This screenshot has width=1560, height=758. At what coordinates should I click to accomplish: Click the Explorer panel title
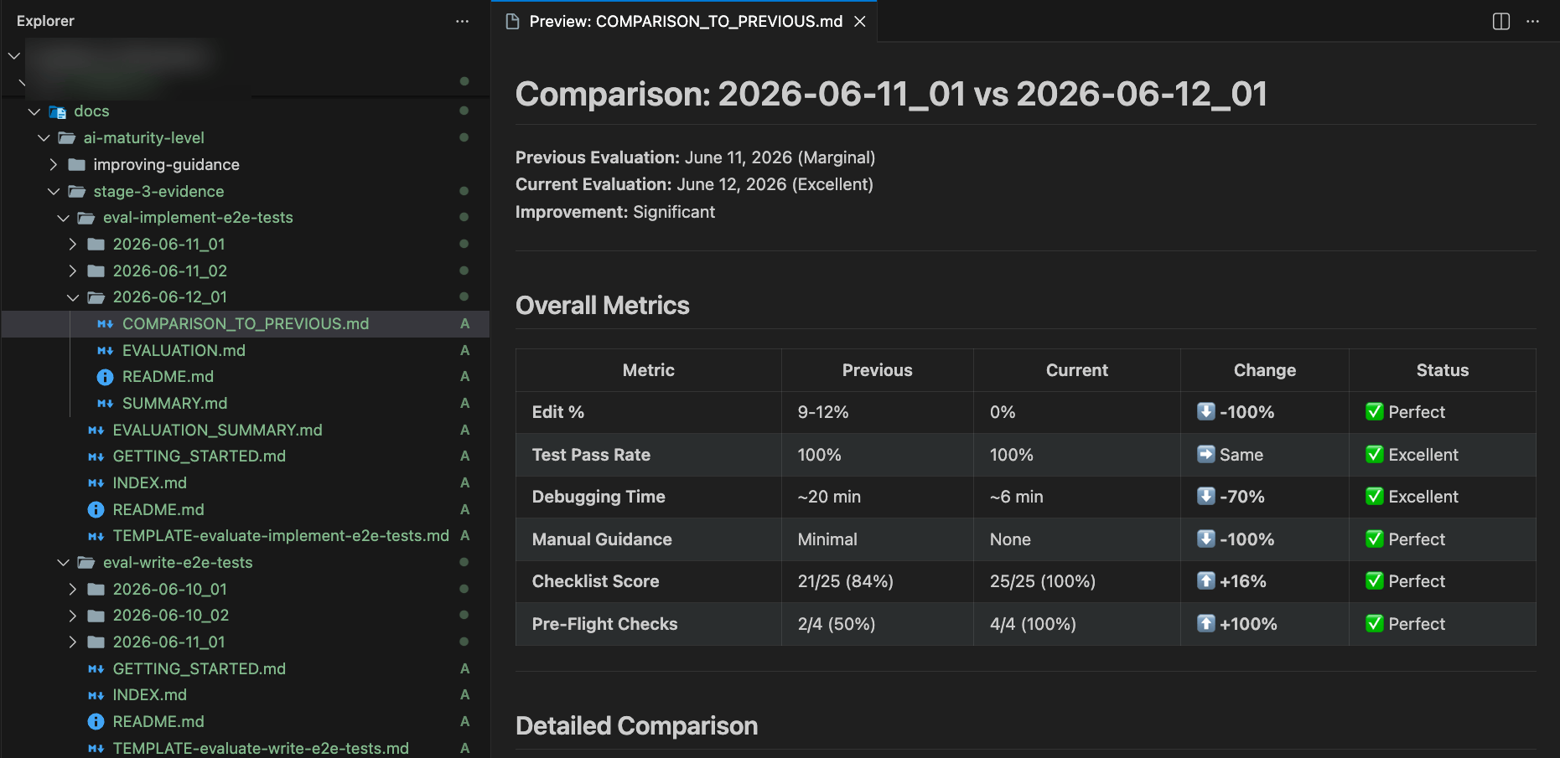tap(45, 21)
